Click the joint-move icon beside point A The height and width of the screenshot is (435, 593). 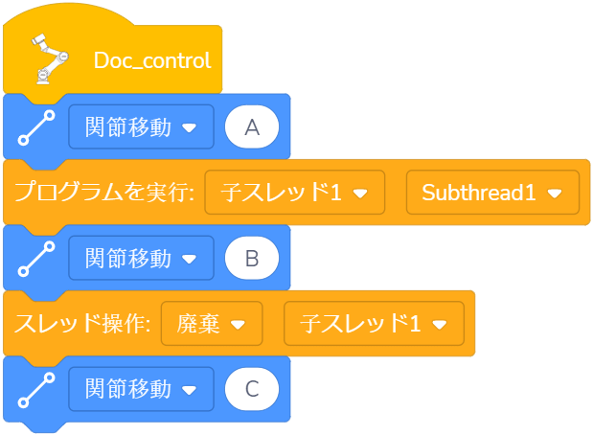34,128
